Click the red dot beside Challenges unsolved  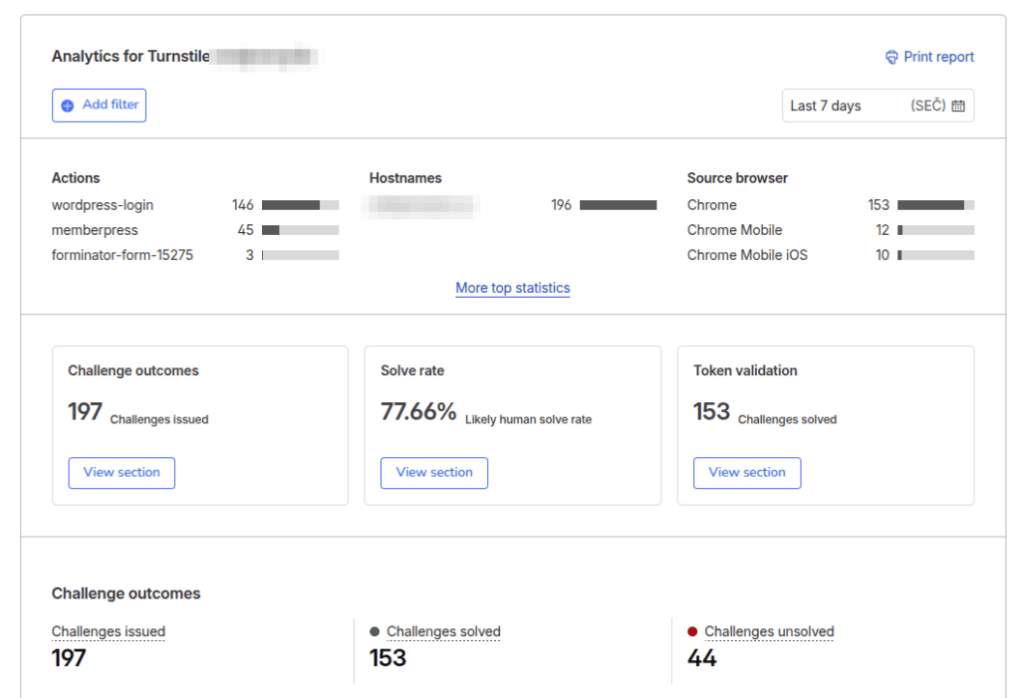click(692, 631)
